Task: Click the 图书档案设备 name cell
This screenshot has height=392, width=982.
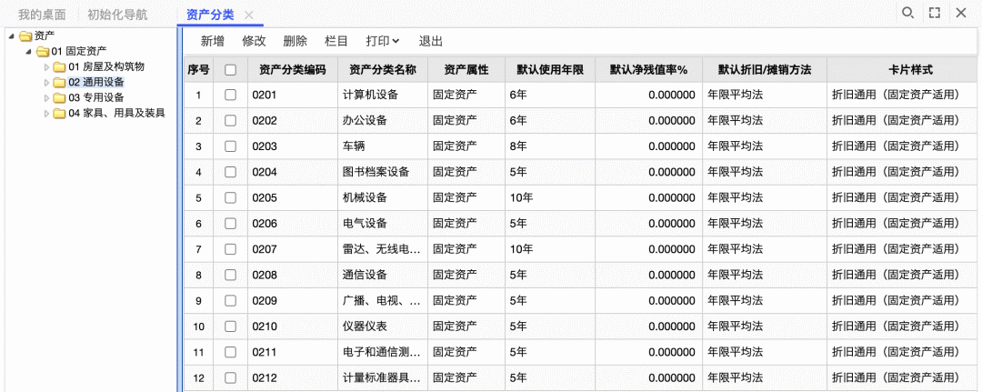Action: (383, 172)
